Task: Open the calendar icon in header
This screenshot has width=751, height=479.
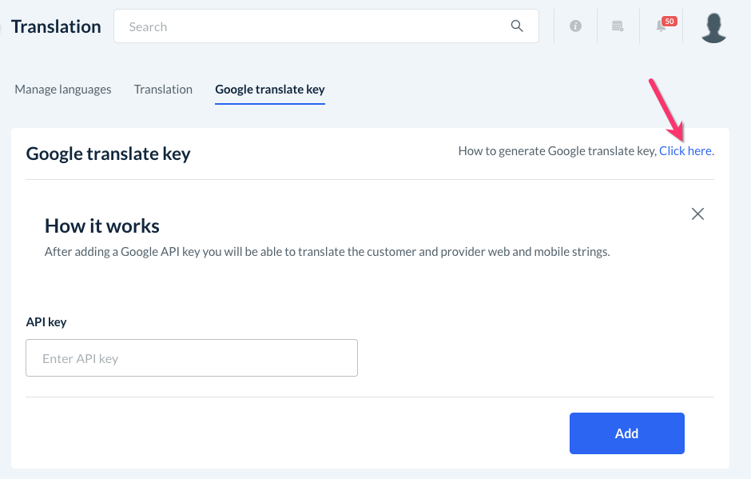Action: pyautogui.click(x=618, y=26)
